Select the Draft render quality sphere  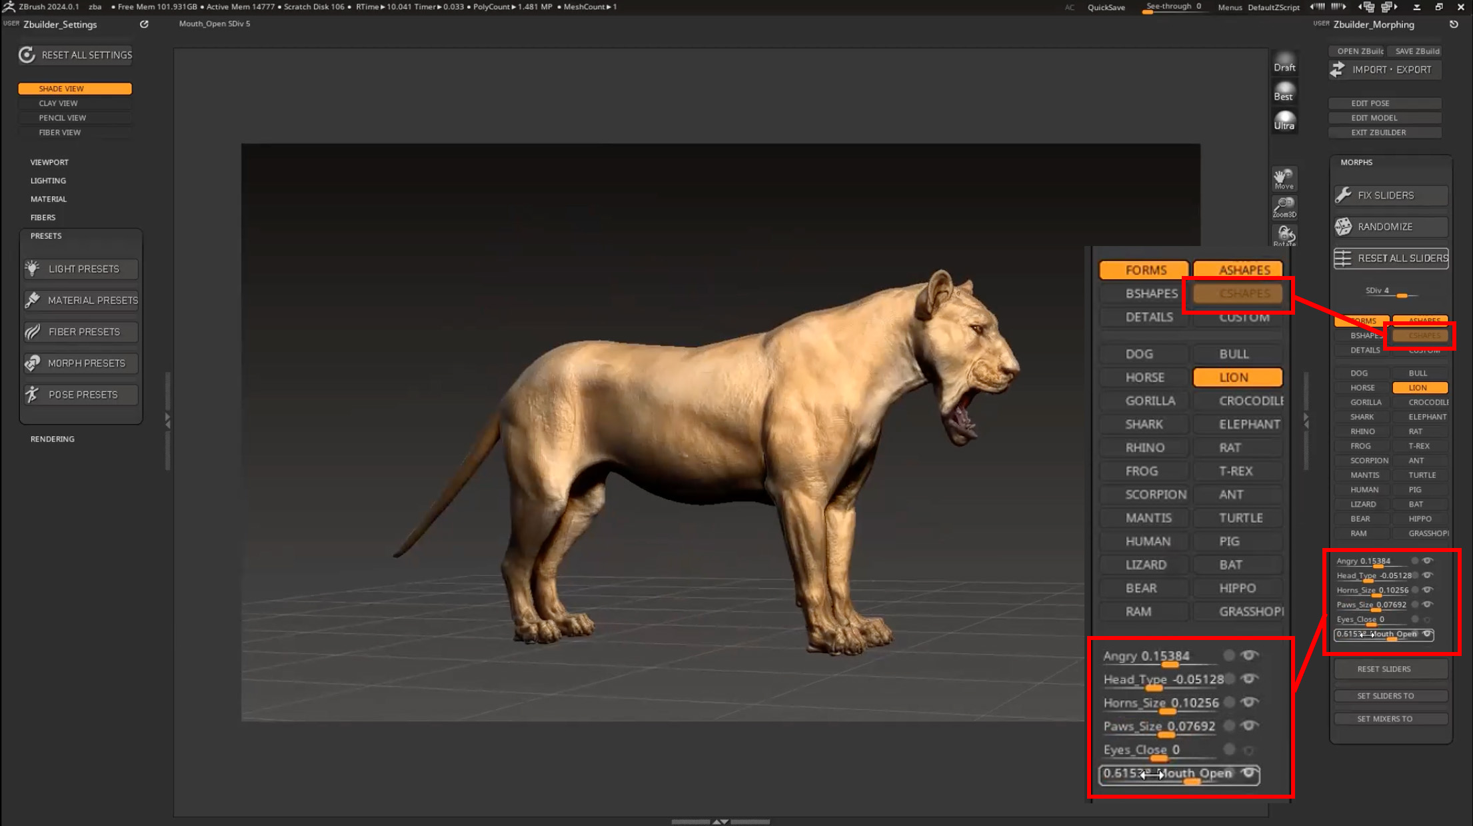(1284, 61)
